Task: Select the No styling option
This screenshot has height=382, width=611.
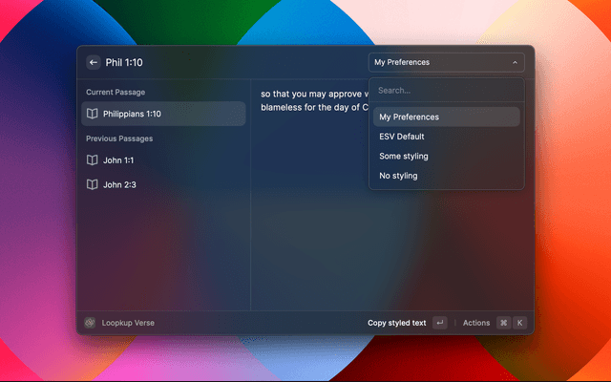Action: [398, 176]
